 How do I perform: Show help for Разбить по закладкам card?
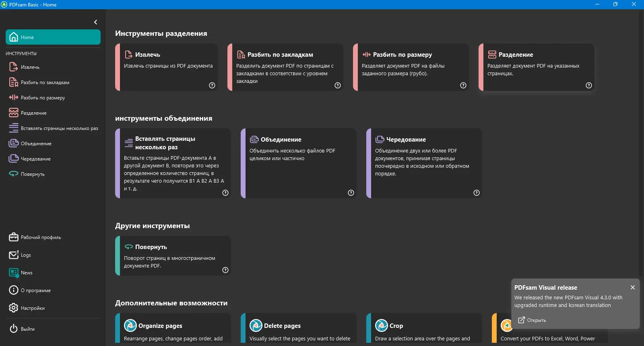338,85
